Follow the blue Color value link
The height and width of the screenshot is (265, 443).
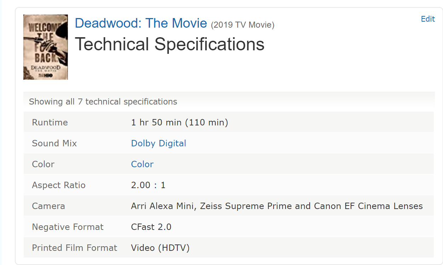click(x=142, y=164)
